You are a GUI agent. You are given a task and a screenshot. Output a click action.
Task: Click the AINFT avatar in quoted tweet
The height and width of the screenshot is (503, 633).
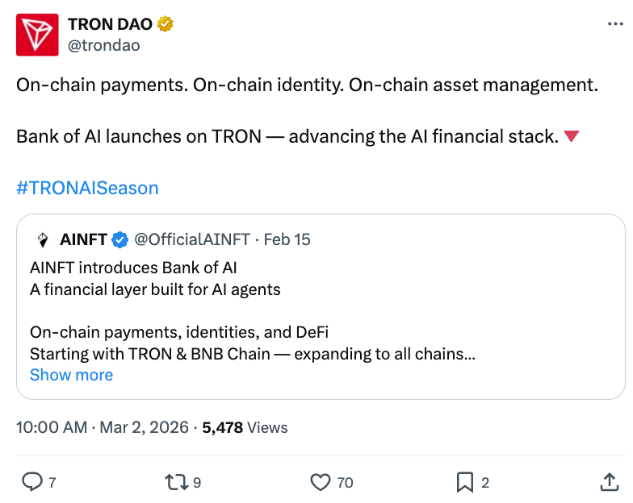(x=43, y=239)
